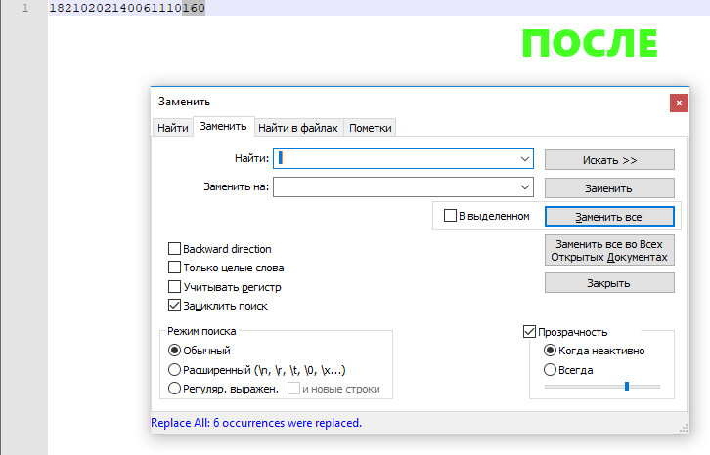Viewport: 710px width, 455px height.
Task: Toggle the Backward direction checkbox
Action: tap(175, 249)
